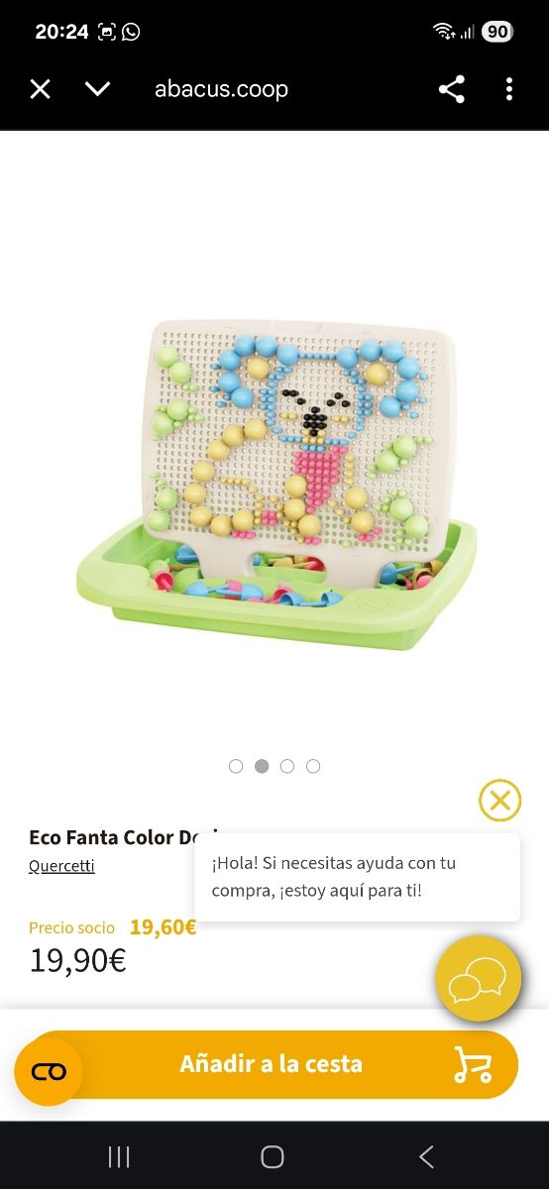Open Android recent apps button
The image size is (549, 1189).
point(119,1156)
